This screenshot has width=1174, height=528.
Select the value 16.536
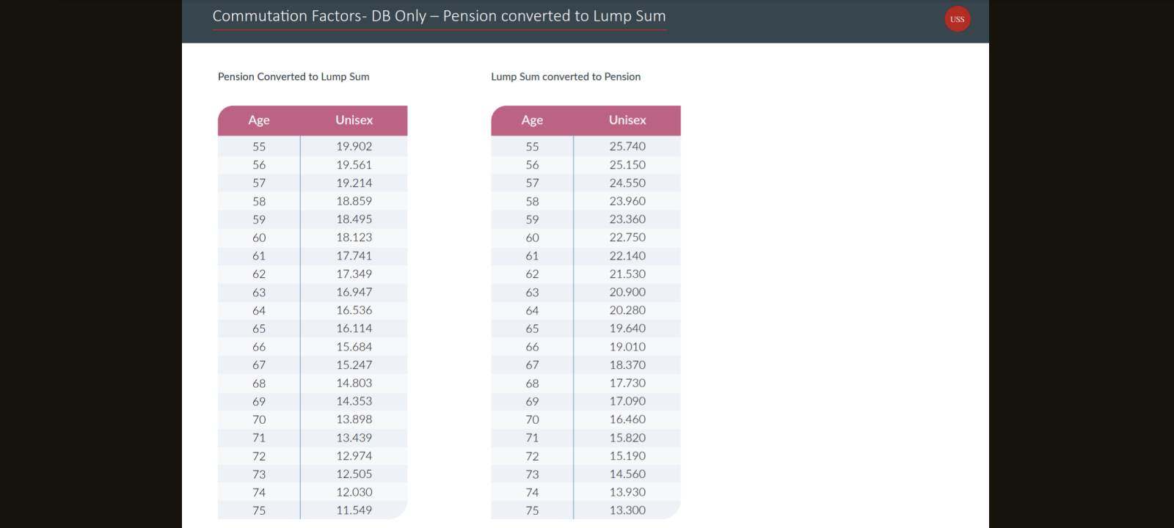[354, 310]
